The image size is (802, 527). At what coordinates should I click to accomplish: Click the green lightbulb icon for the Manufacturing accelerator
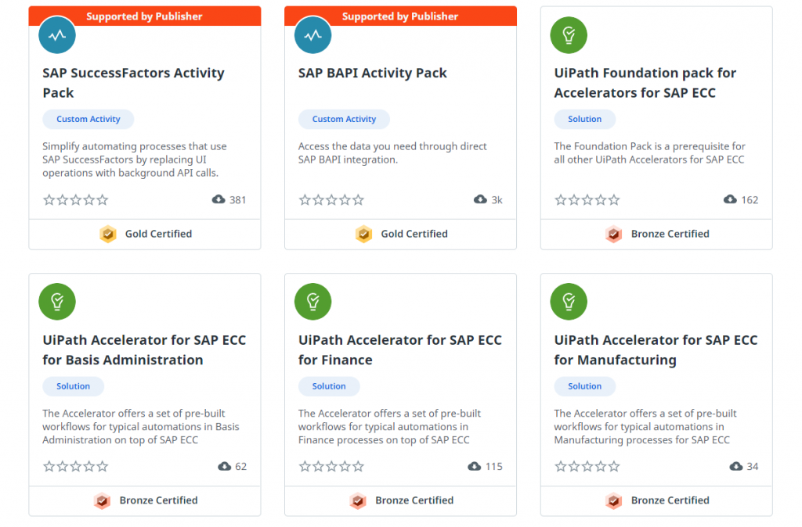(569, 301)
